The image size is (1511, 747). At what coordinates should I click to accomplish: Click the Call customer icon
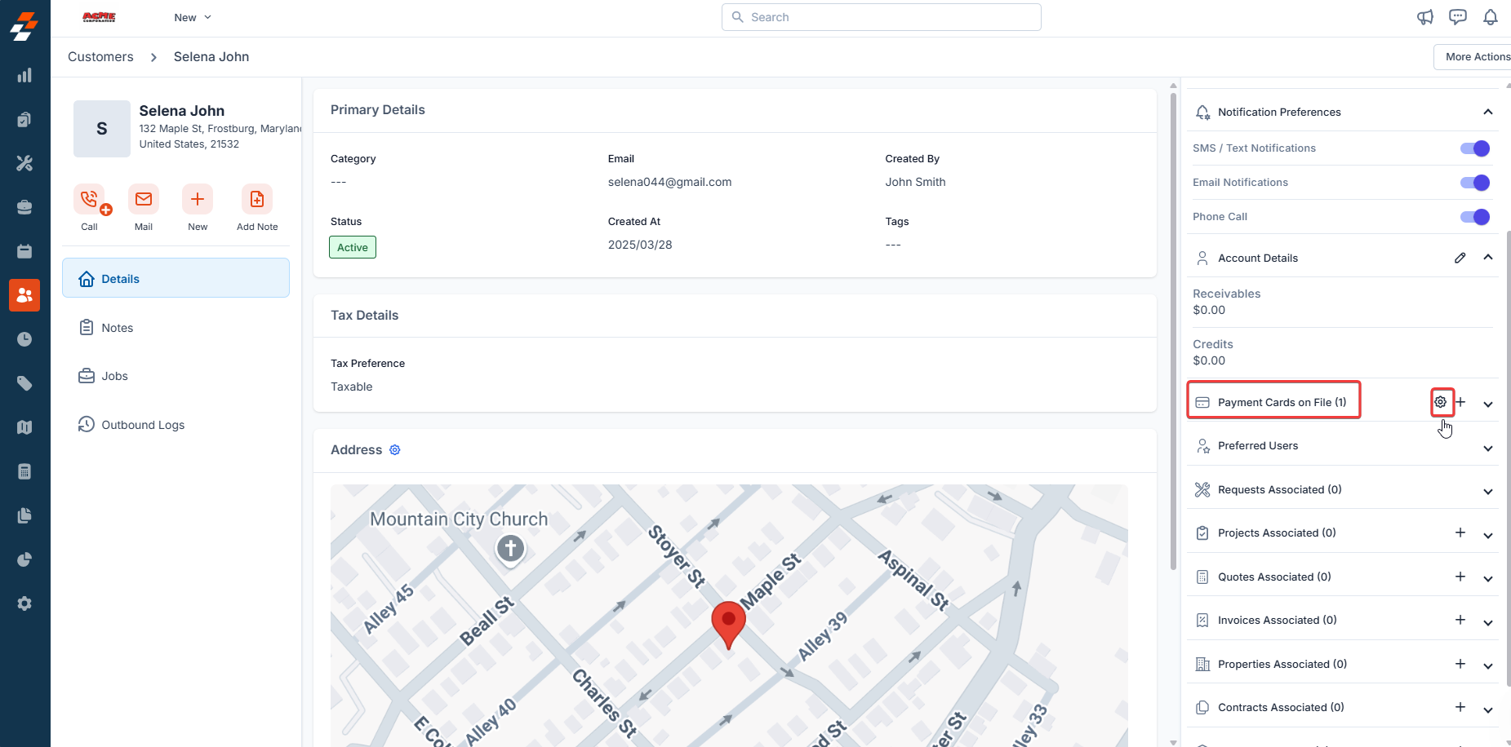[x=89, y=199]
